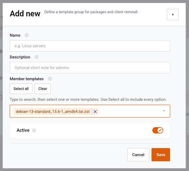The image size is (189, 171).
Task: Cancel the new template group
Action: [138, 155]
